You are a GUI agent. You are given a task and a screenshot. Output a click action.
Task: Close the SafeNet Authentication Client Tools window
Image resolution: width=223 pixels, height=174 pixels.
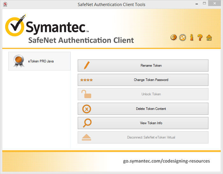click(215, 3)
